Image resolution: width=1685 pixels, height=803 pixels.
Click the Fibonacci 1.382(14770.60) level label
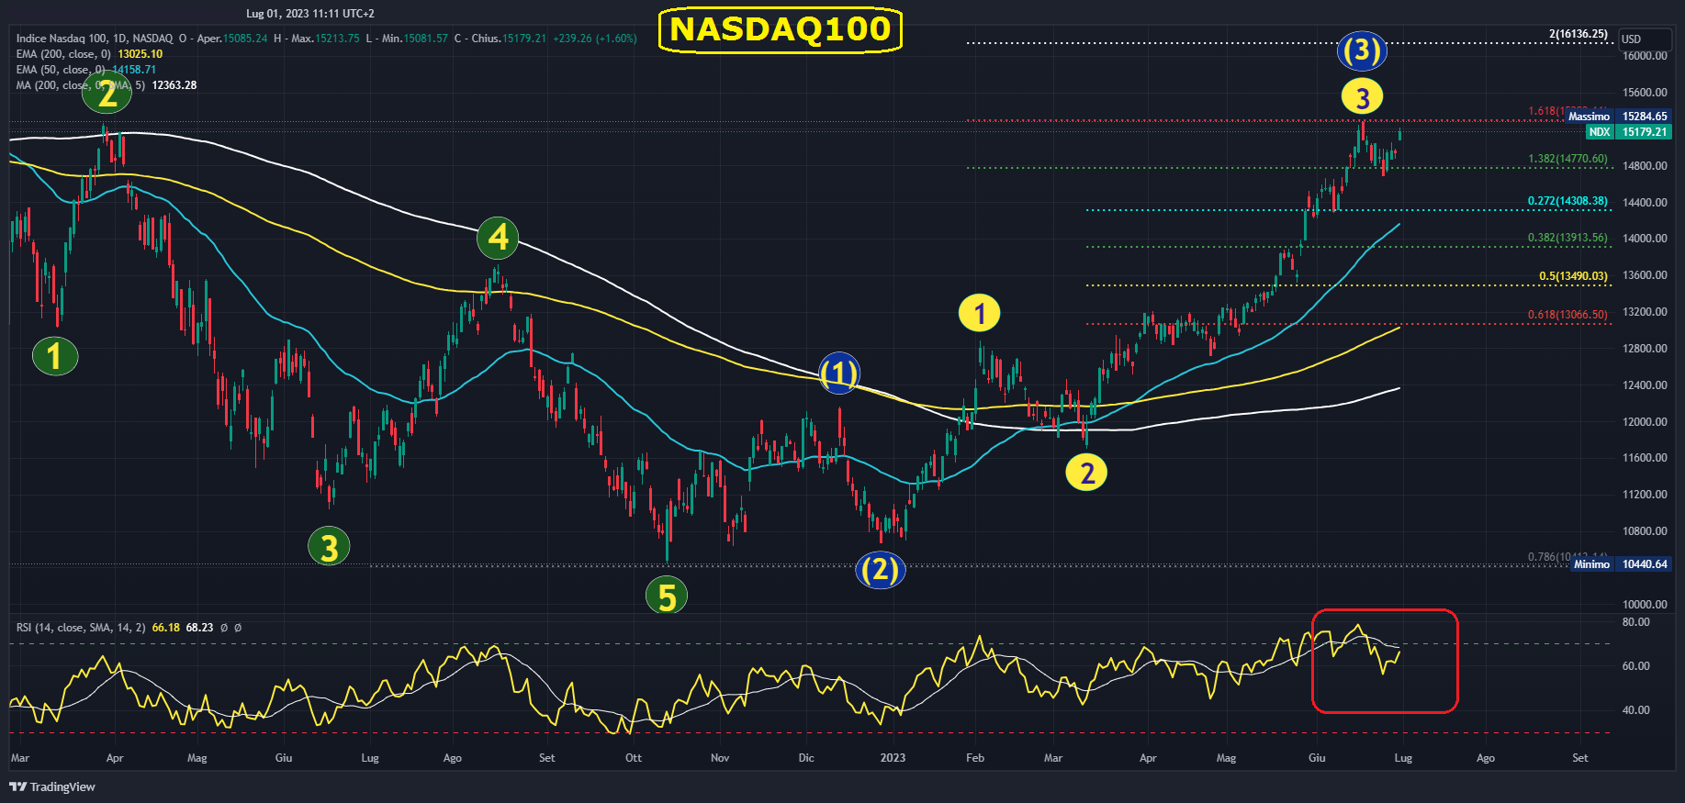tap(1568, 159)
